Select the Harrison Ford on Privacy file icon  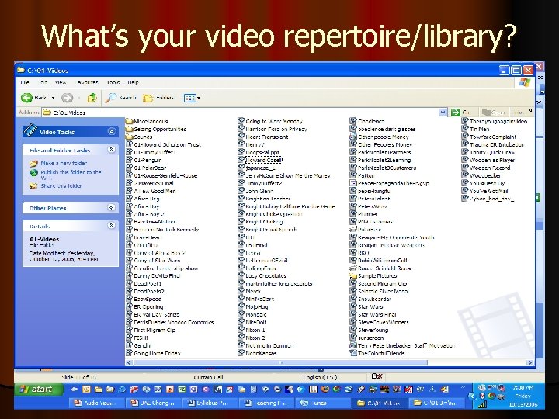point(241,129)
